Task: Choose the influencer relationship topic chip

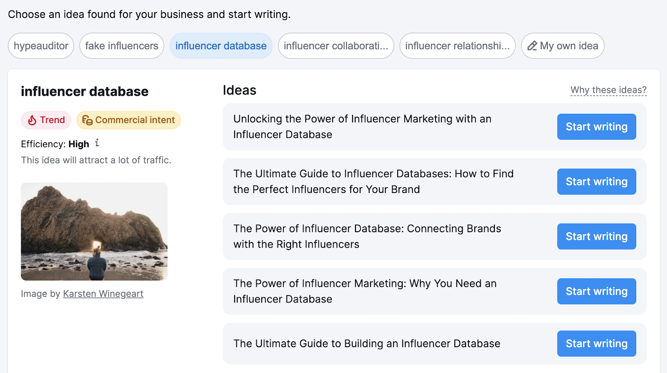Action: click(x=457, y=46)
